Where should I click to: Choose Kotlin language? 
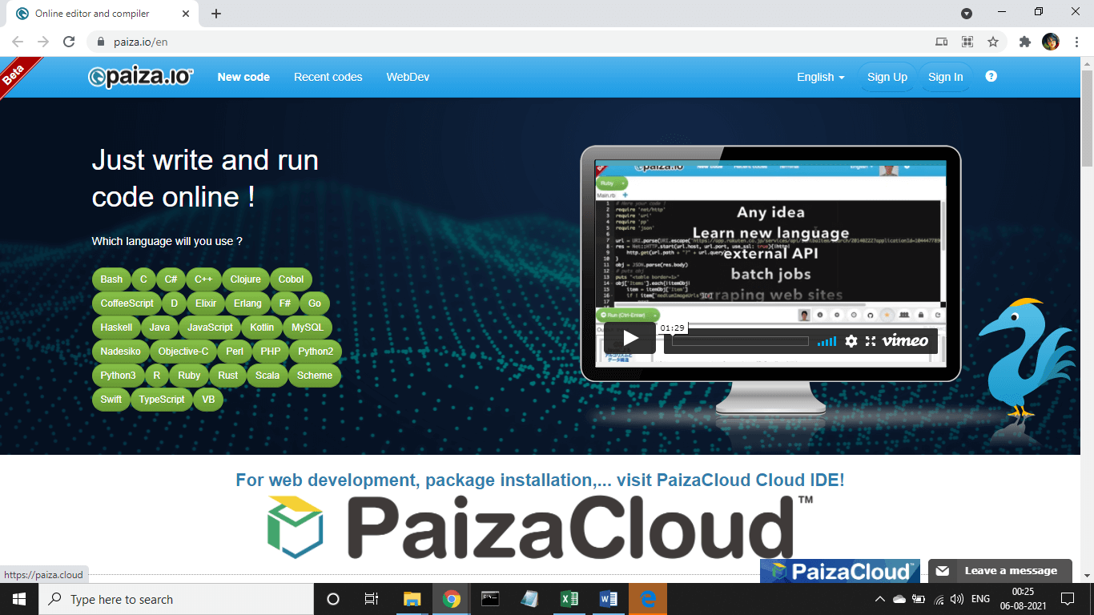[262, 328]
